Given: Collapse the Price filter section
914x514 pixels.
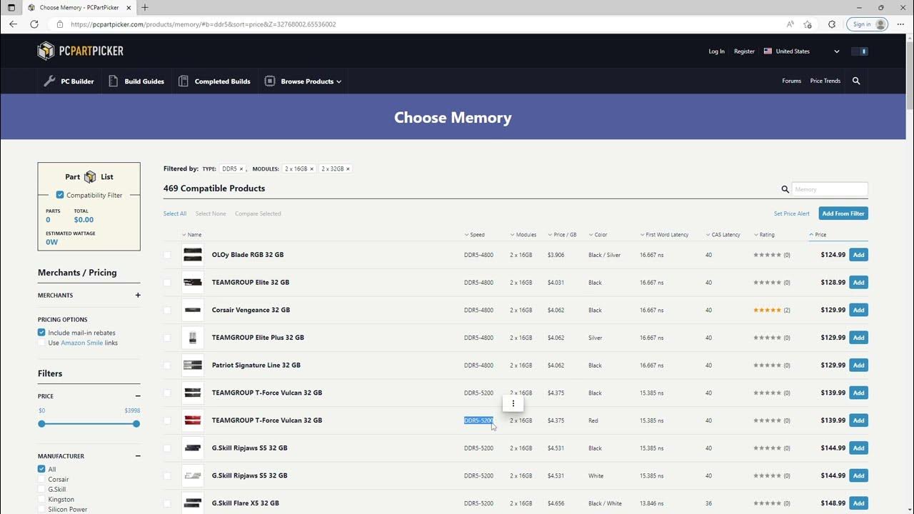Looking at the screenshot, I should pyautogui.click(x=138, y=396).
